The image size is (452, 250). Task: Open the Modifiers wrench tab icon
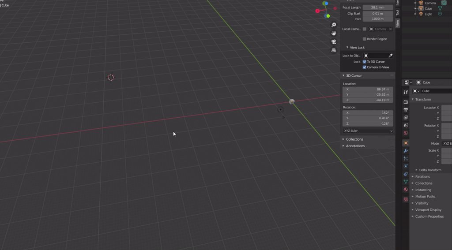click(406, 151)
